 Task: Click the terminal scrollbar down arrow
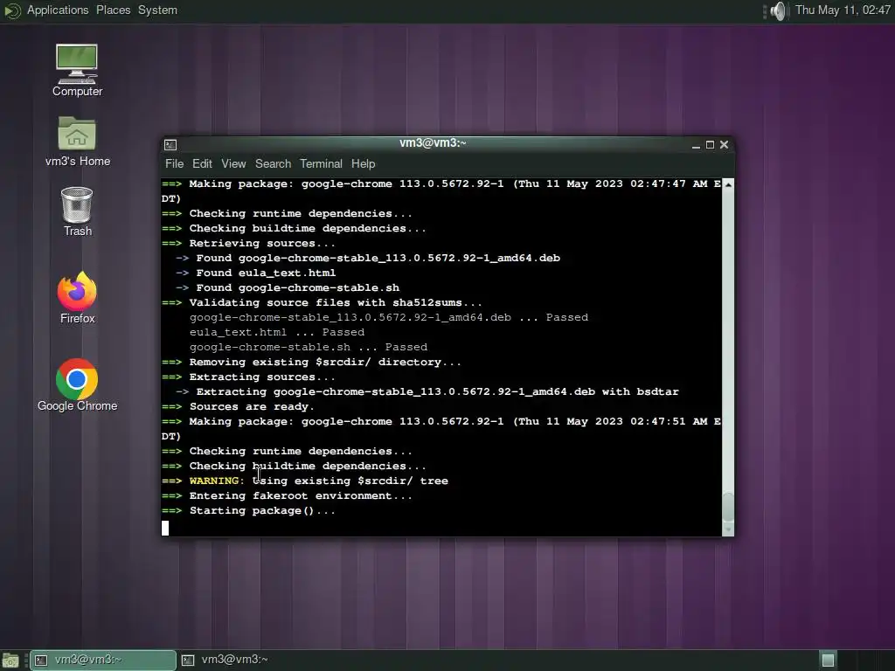point(728,529)
